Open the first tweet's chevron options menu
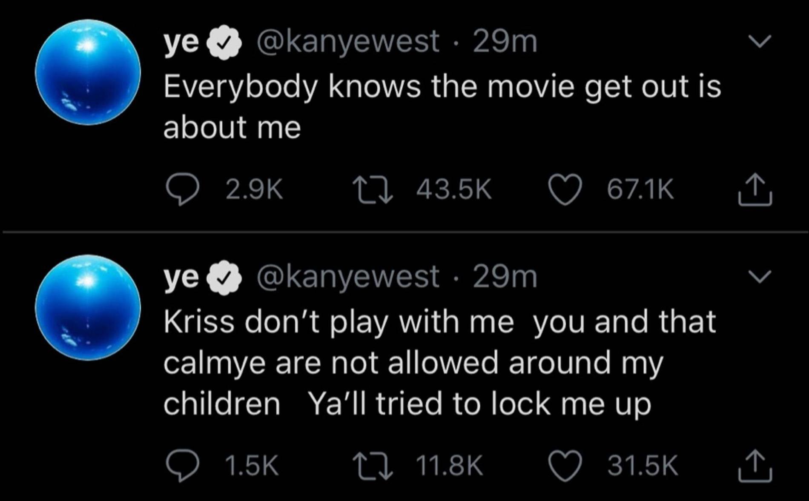The width and height of the screenshot is (809, 501). (760, 41)
